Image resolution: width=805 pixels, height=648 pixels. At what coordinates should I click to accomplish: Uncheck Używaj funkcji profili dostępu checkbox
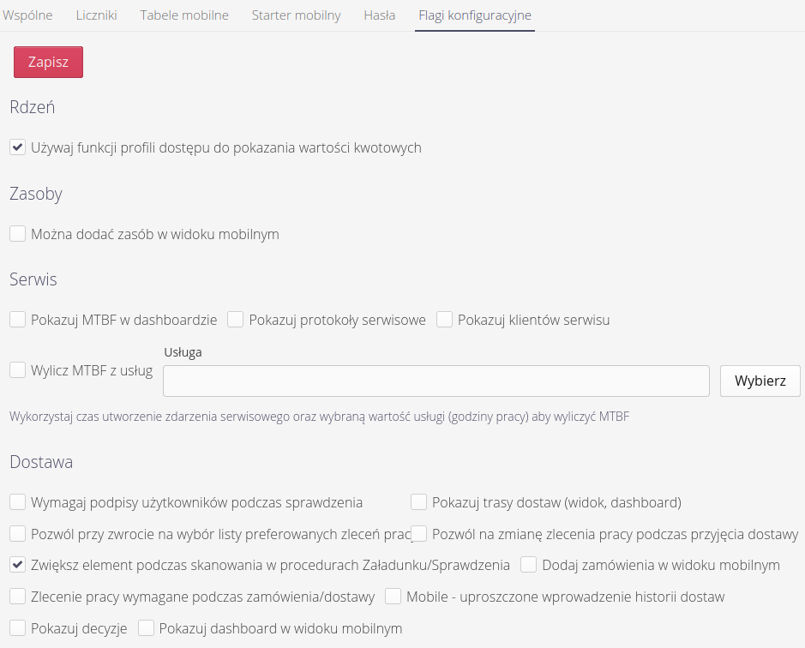(17, 147)
